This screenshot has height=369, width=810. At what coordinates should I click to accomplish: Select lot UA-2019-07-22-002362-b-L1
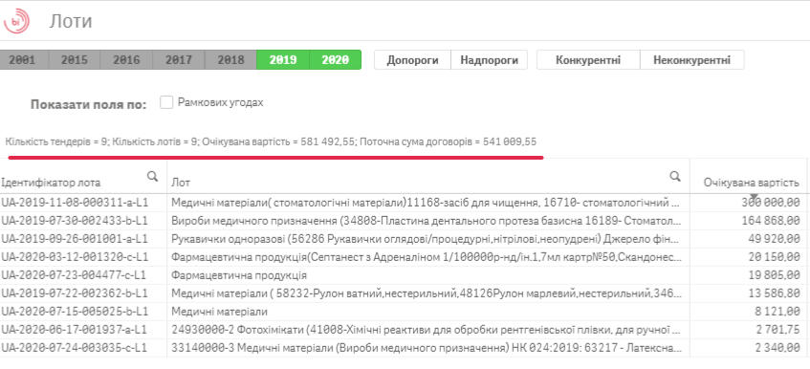[x=75, y=293]
